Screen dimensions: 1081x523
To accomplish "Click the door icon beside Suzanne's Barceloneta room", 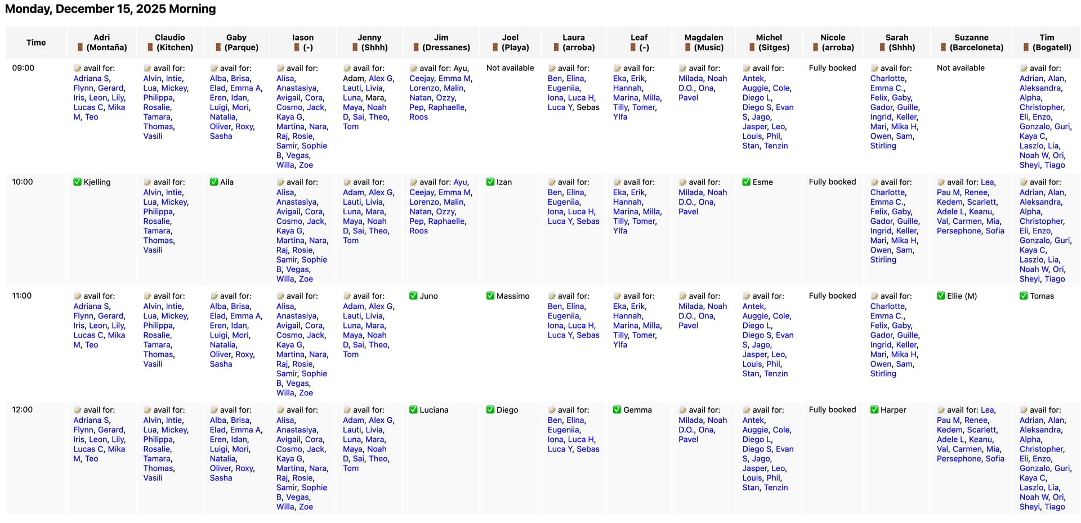I will tap(943, 48).
